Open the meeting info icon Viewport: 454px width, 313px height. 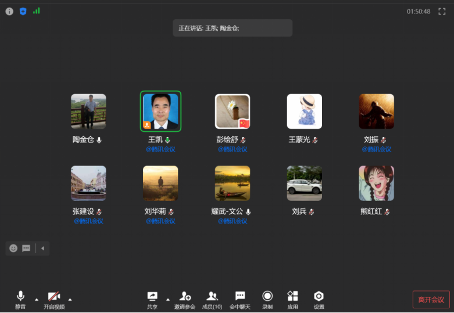click(9, 11)
